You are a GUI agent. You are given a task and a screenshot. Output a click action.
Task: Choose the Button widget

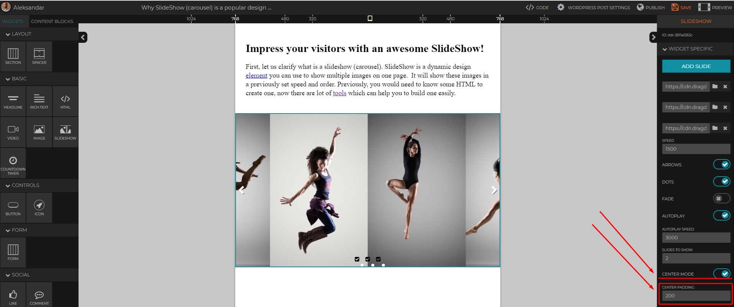click(x=13, y=208)
